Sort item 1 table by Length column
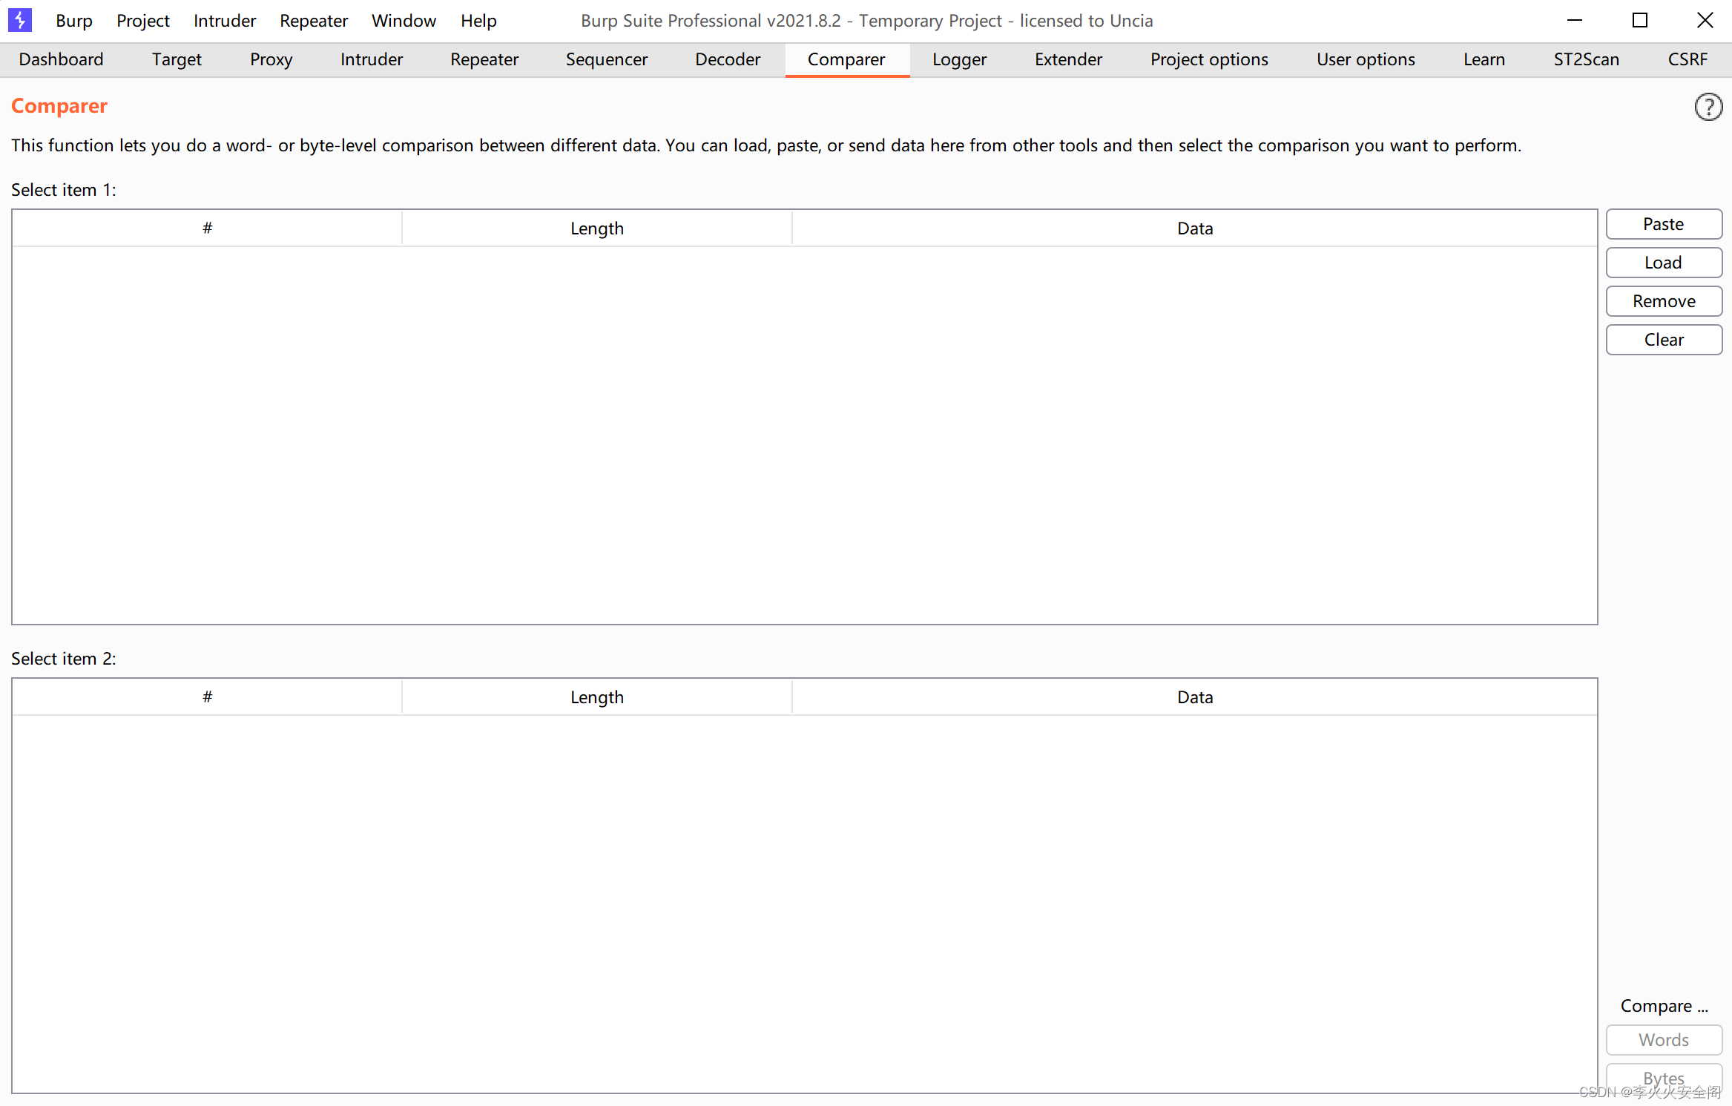 click(x=597, y=228)
